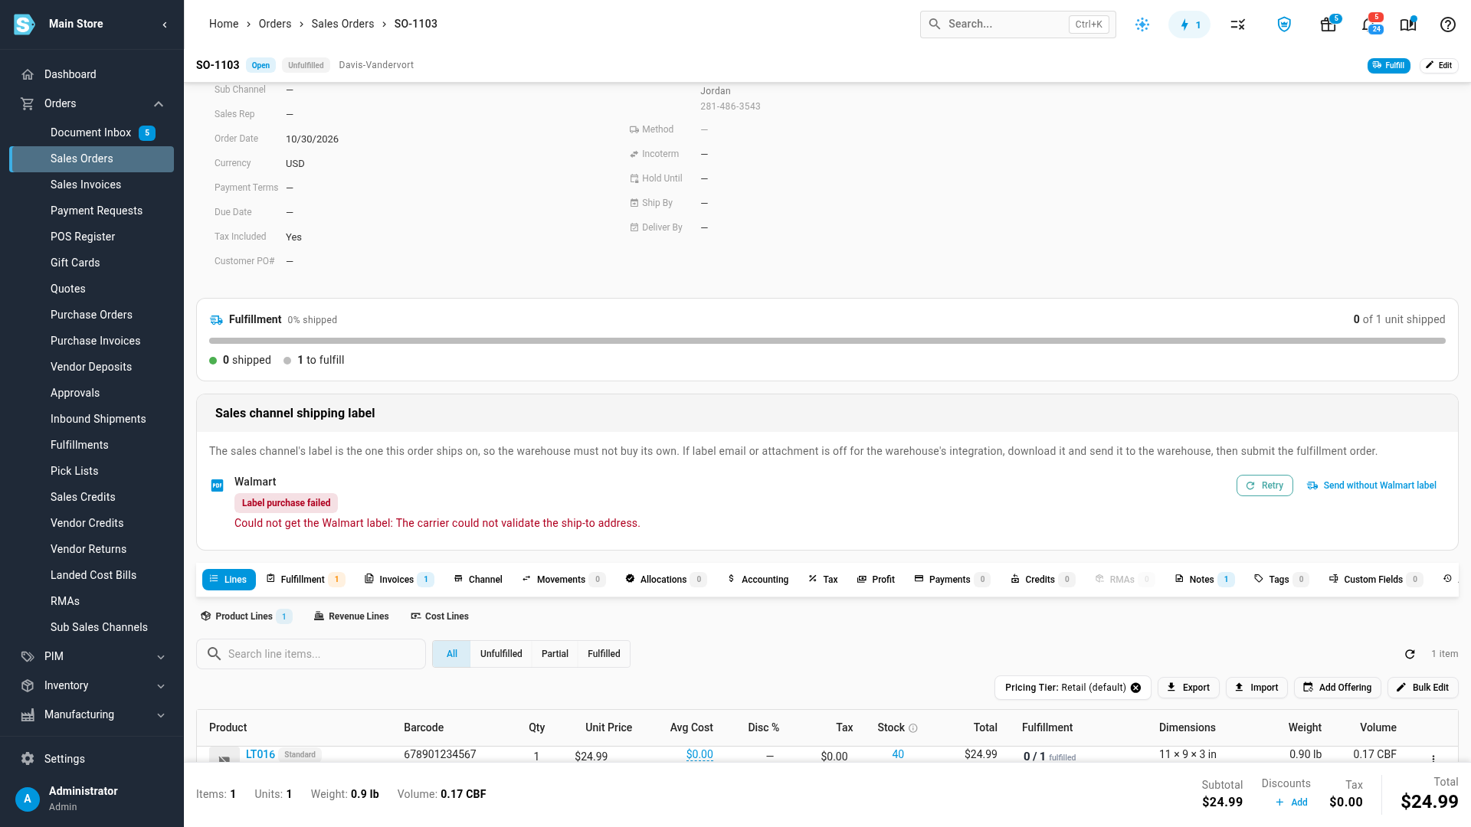Open the Accounting tab
Viewport: 1471px width, 827px height.
point(758,580)
